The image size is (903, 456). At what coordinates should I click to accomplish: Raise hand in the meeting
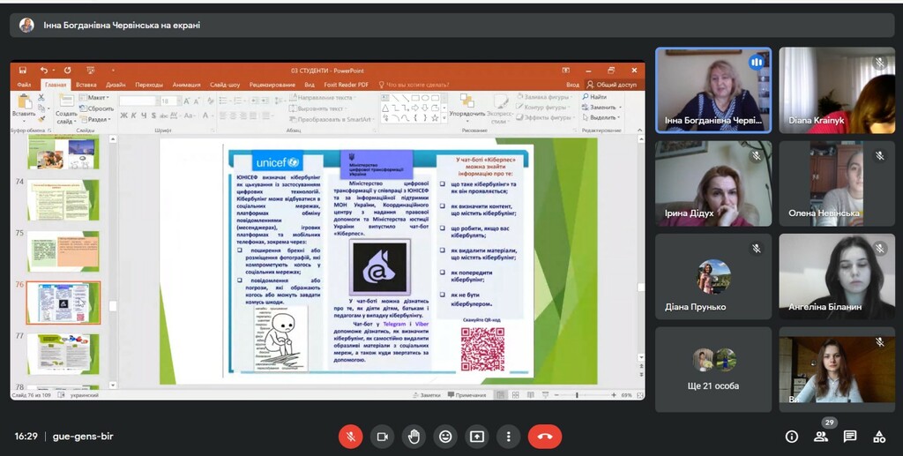414,436
